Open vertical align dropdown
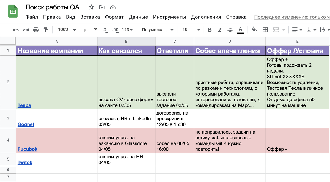 (311, 30)
